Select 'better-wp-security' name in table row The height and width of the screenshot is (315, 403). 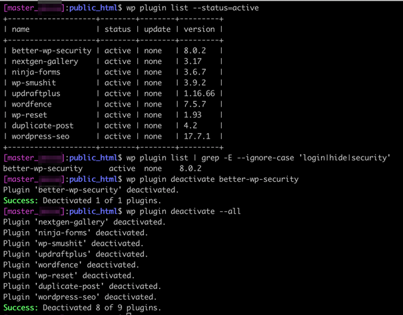tap(51, 51)
